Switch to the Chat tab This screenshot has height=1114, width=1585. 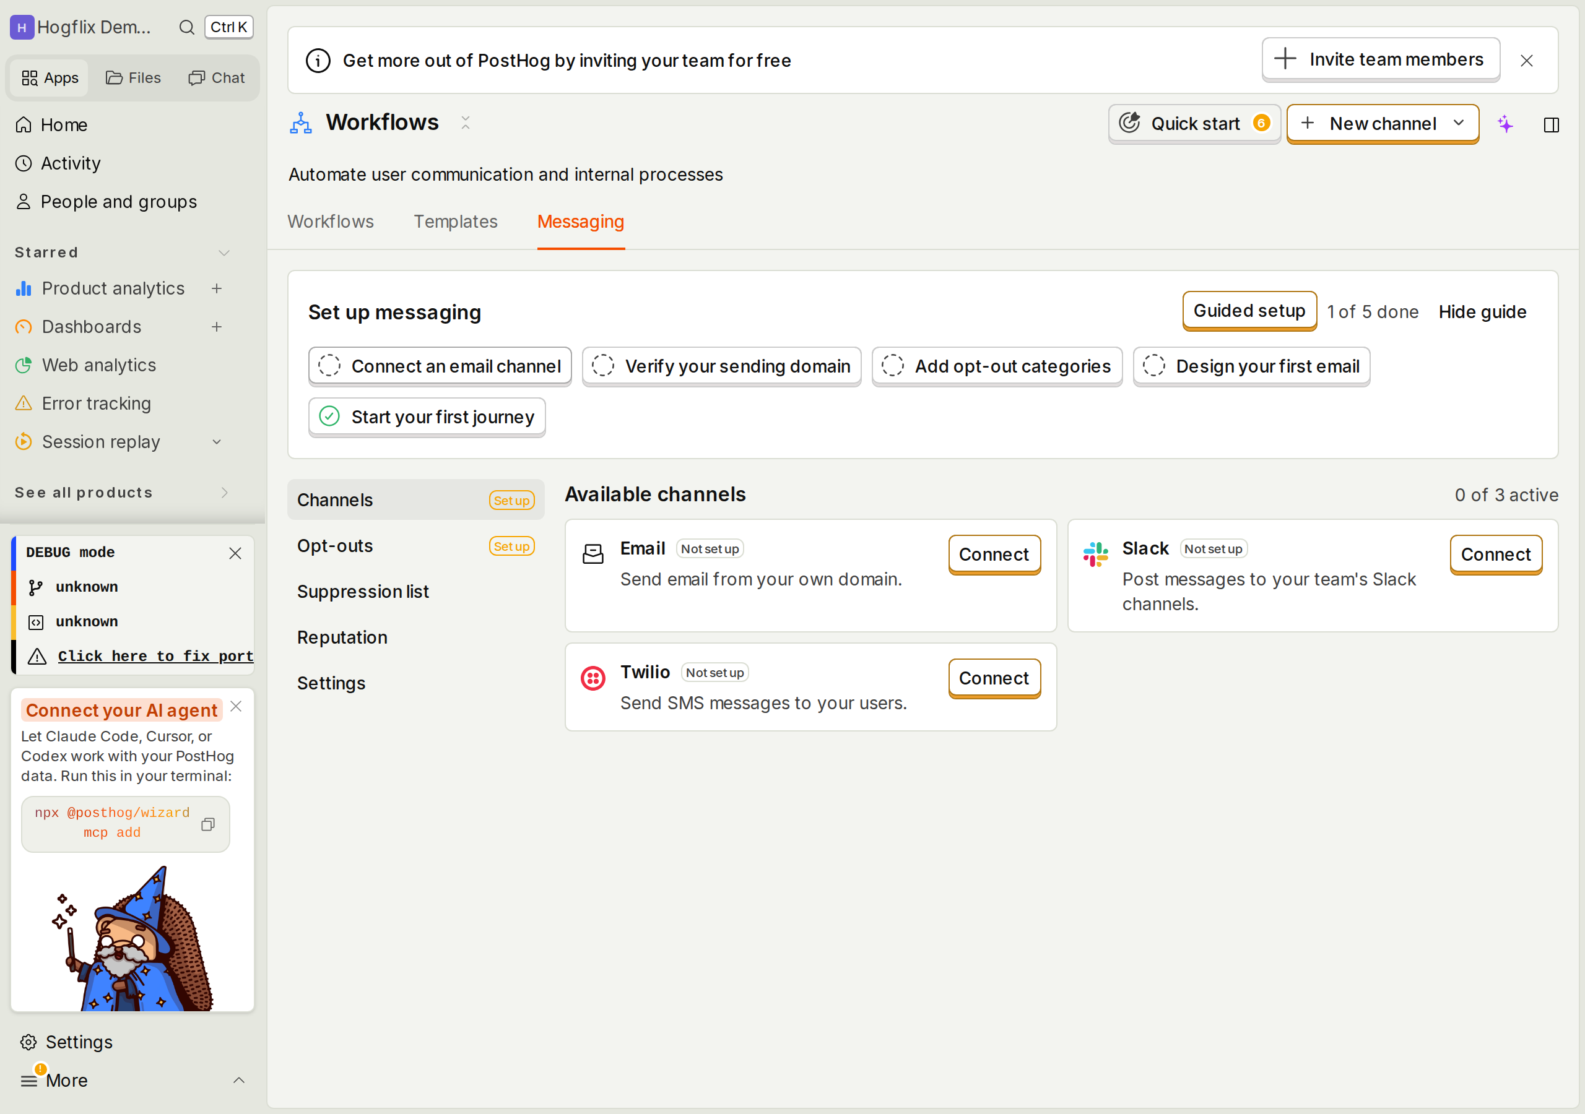pos(217,78)
